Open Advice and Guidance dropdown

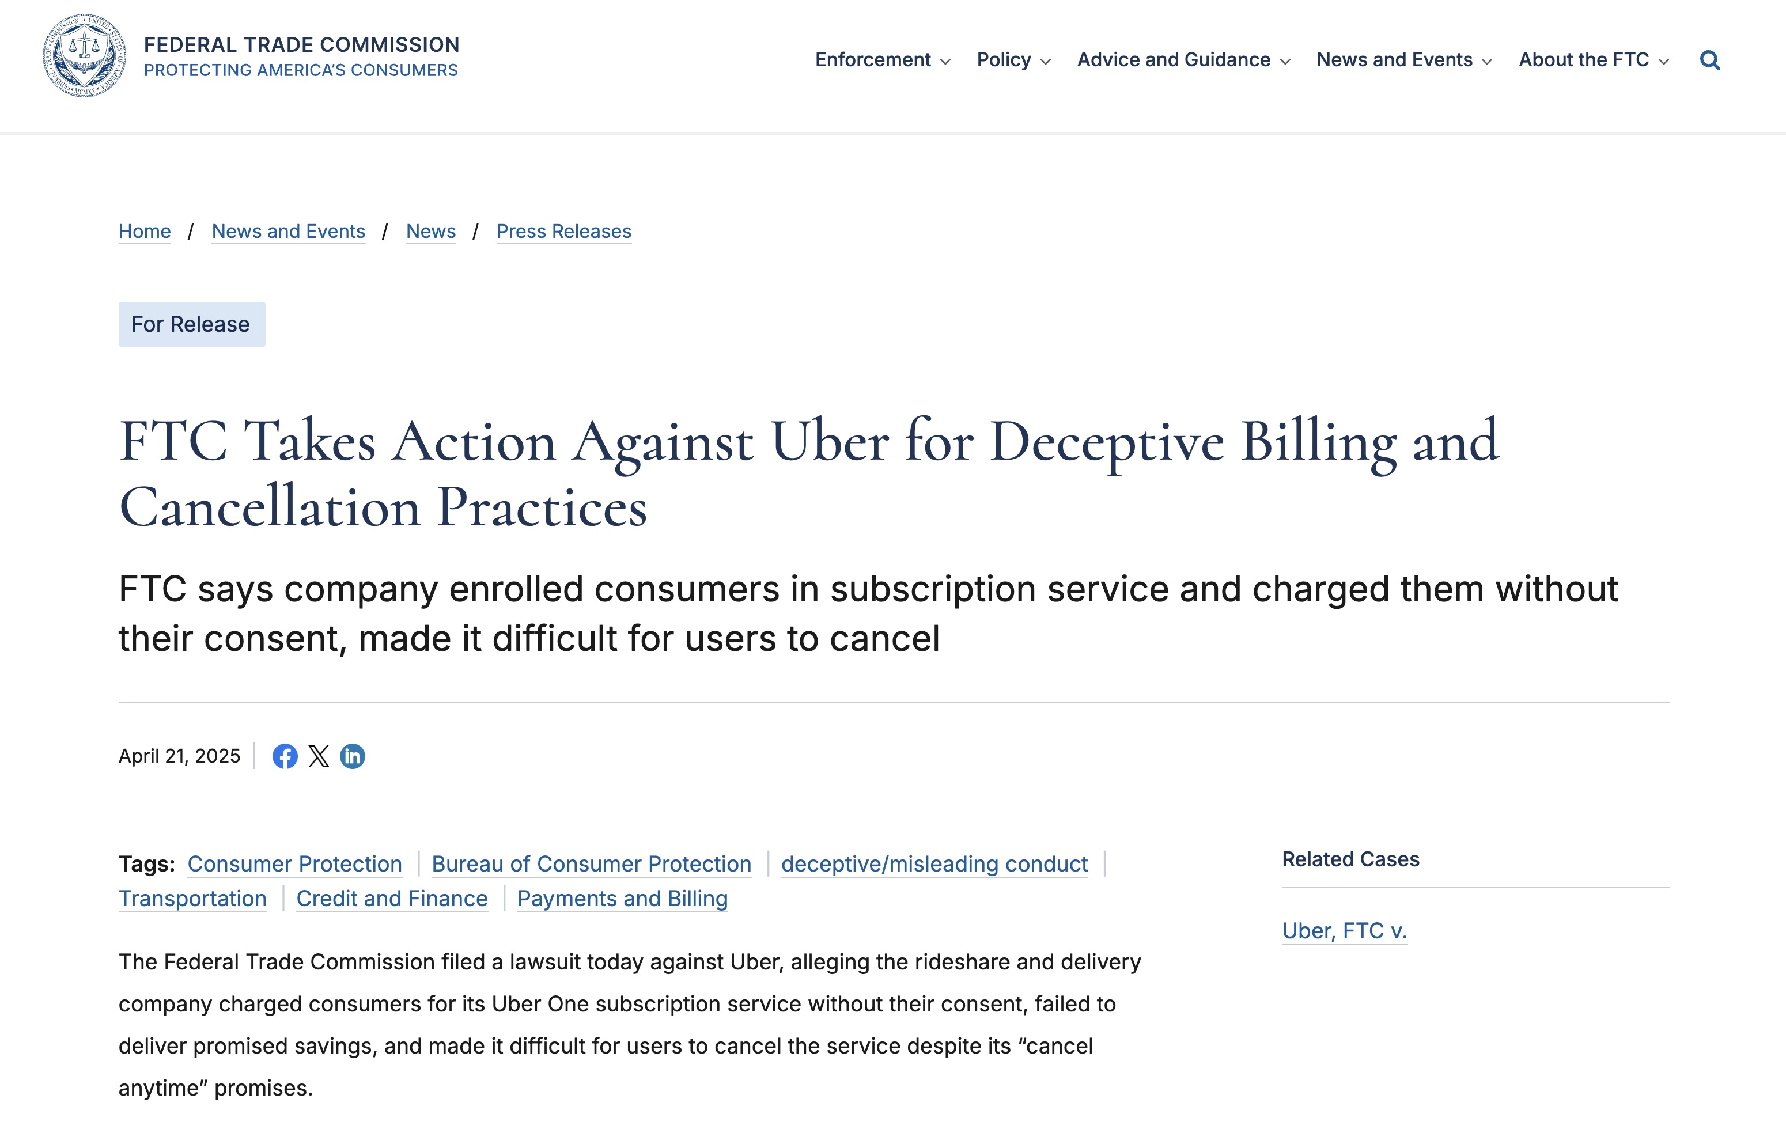click(x=1184, y=59)
